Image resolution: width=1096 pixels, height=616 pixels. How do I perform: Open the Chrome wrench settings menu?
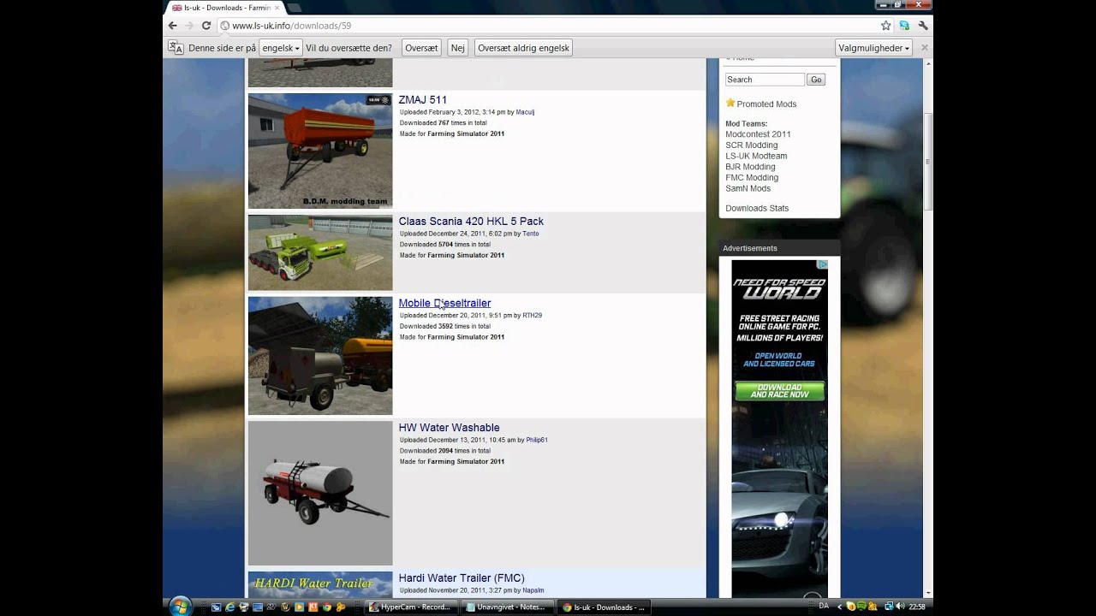[x=923, y=26]
